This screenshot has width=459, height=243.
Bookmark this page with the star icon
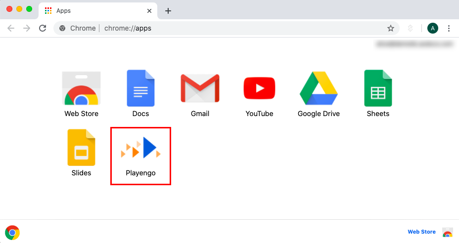point(391,28)
